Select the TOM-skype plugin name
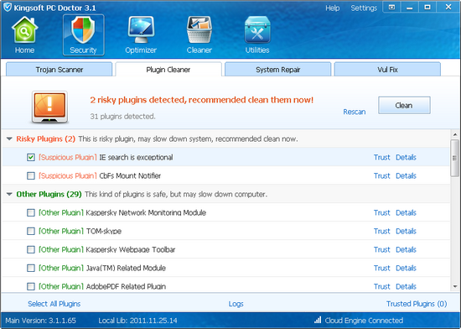 pyautogui.click(x=104, y=232)
